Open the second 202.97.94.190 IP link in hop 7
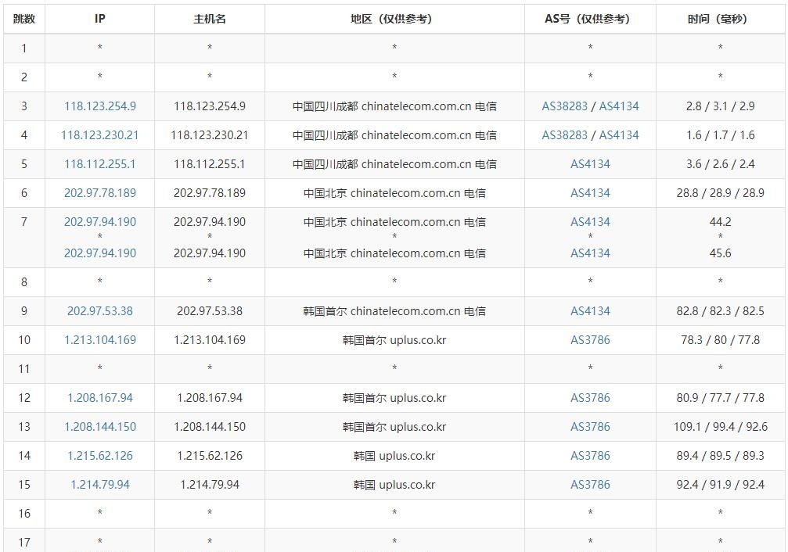Image resolution: width=788 pixels, height=552 pixels. (x=100, y=253)
